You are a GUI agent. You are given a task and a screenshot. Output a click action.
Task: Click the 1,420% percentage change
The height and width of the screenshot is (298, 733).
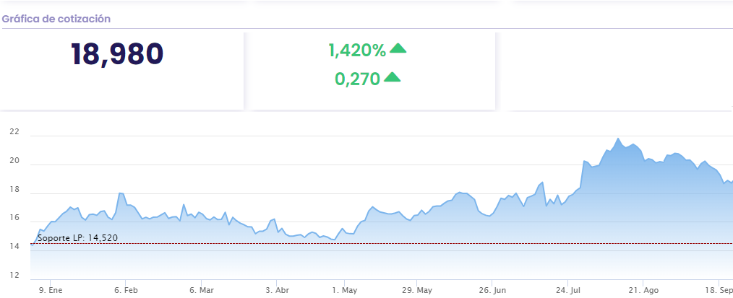tap(357, 51)
